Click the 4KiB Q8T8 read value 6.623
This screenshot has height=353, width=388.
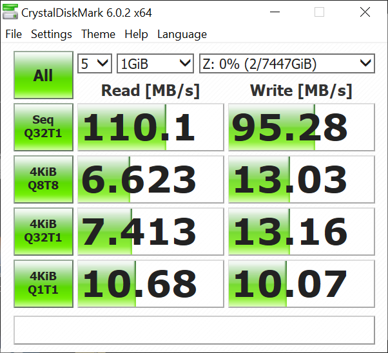pyautogui.click(x=151, y=179)
